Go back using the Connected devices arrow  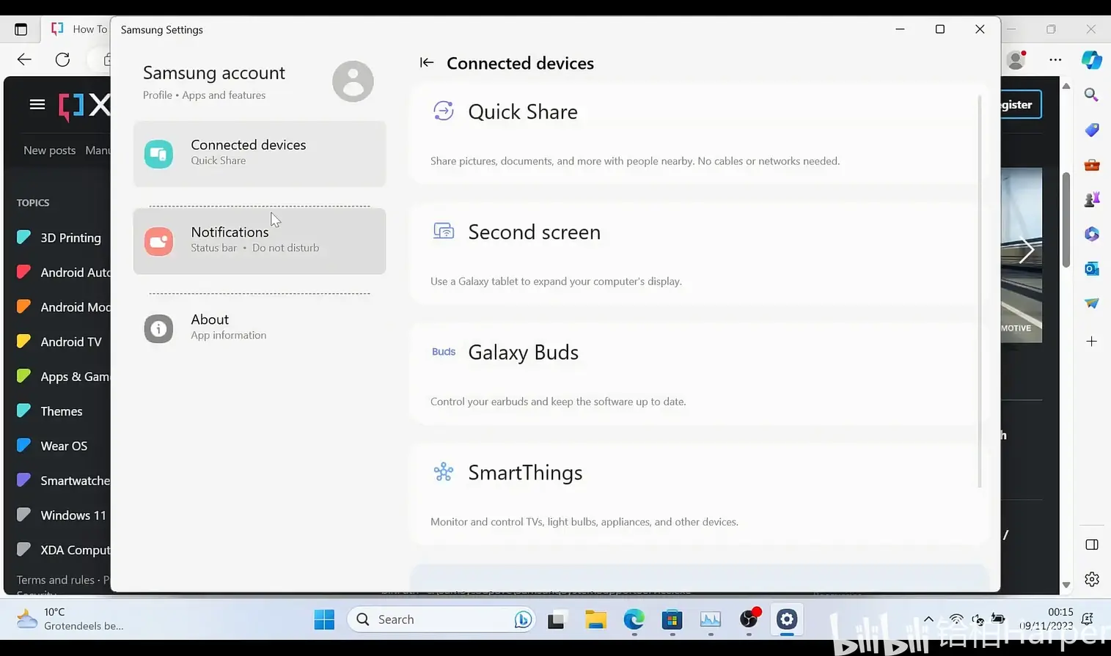[427, 63]
